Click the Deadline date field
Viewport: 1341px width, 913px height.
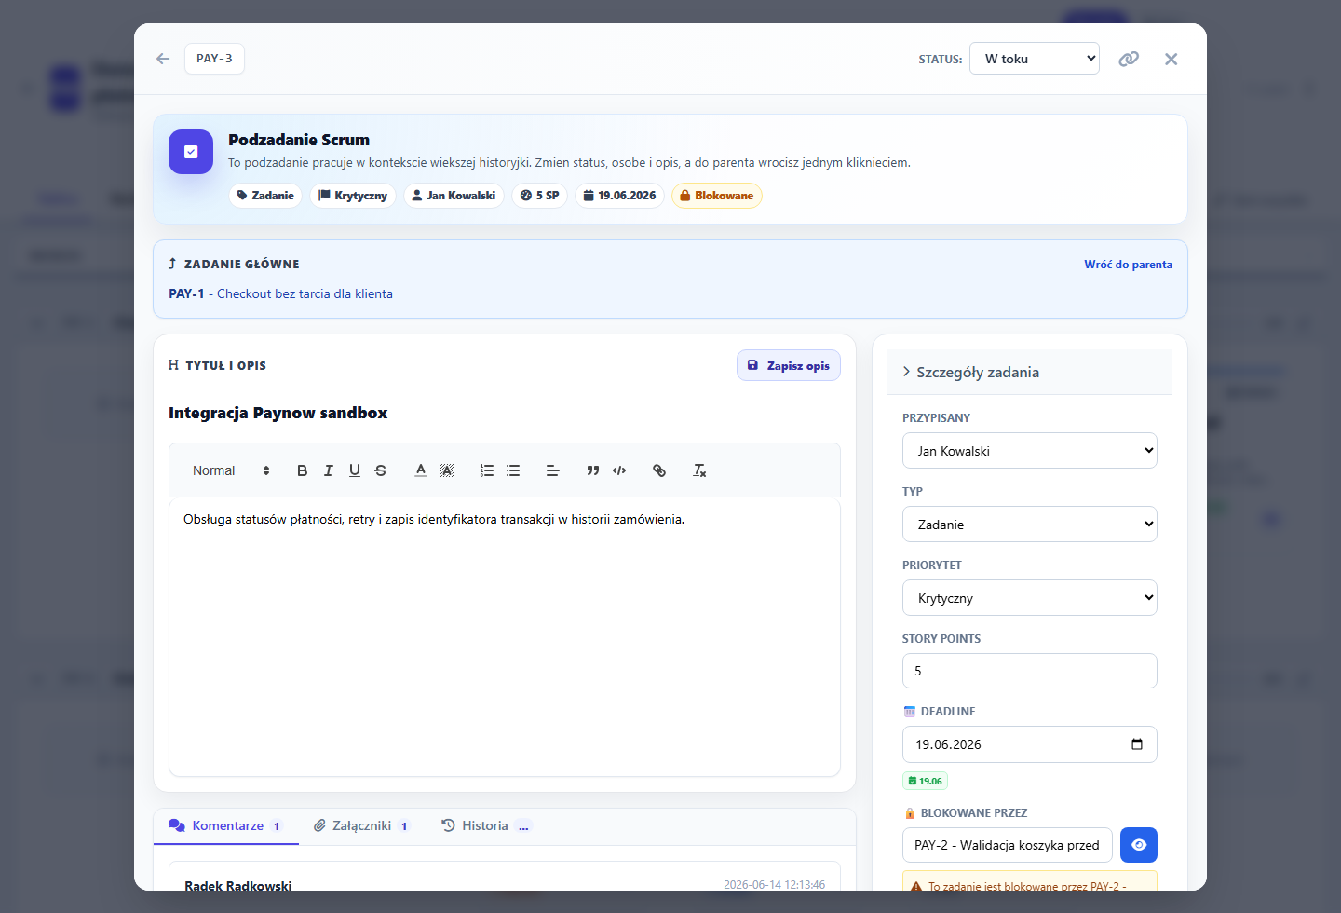(1029, 744)
